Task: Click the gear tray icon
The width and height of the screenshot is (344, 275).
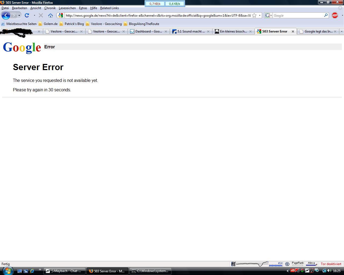Action: coord(317,271)
